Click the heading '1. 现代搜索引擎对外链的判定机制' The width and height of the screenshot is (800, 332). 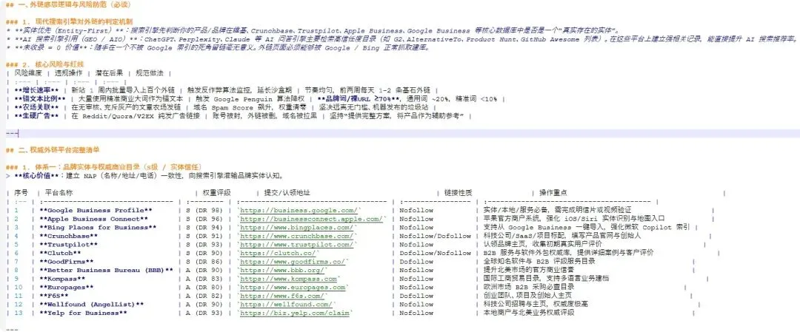pos(70,22)
